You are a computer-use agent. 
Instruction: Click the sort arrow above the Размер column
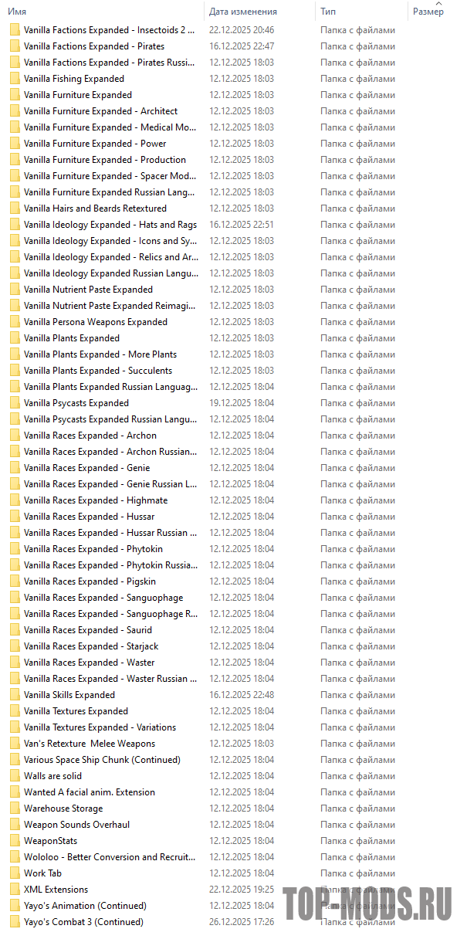point(439,3)
